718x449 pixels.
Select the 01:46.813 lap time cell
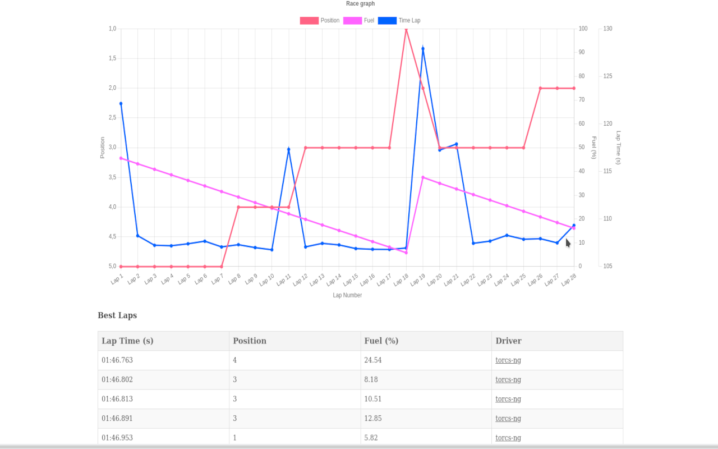click(x=164, y=399)
